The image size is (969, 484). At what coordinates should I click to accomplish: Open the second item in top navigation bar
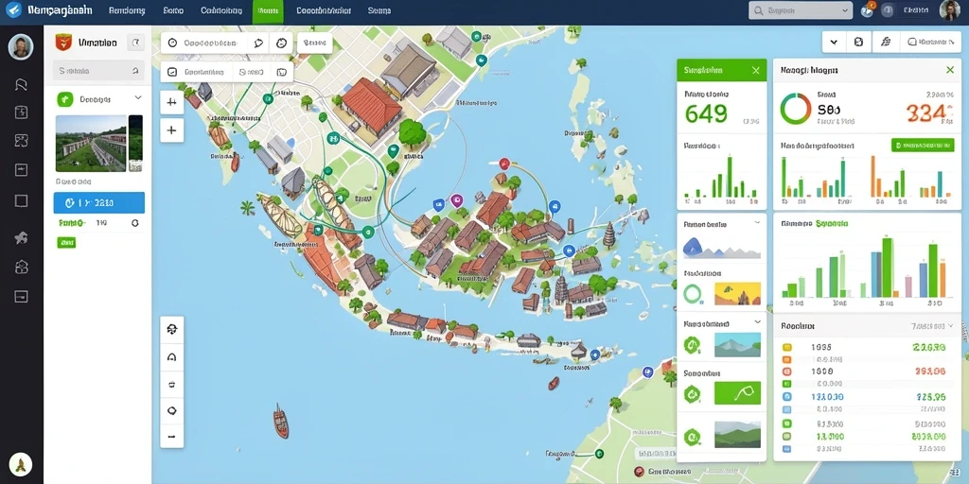tap(126, 10)
